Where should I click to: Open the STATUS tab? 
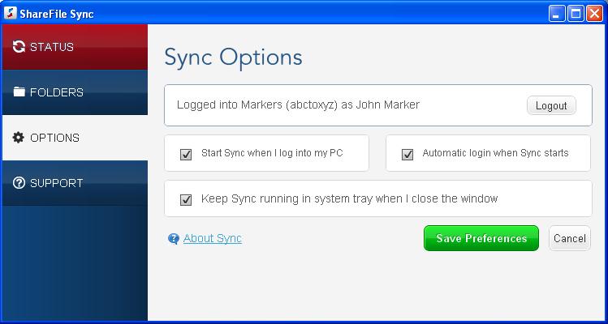[75, 47]
